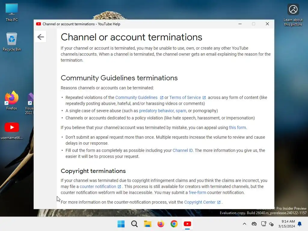Launch Google Chrome from the taskbar

(174, 224)
